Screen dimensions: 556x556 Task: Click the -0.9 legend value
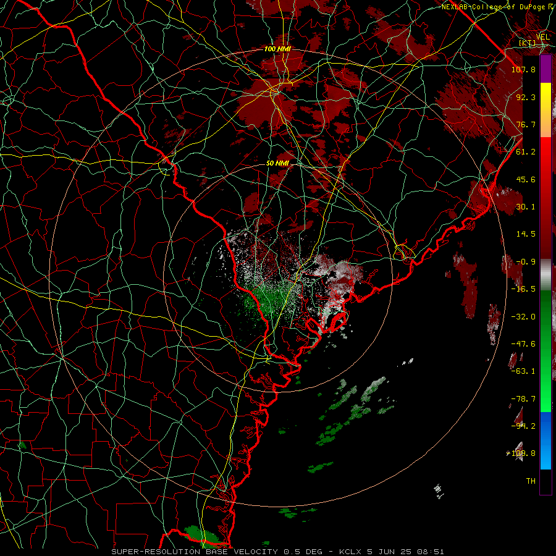click(x=526, y=262)
